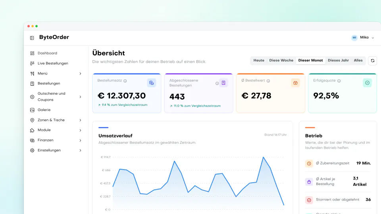Click the orange basket icon on Bestellwert card

(x=295, y=83)
